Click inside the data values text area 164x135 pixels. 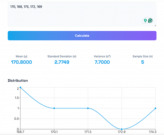[x=82, y=14]
